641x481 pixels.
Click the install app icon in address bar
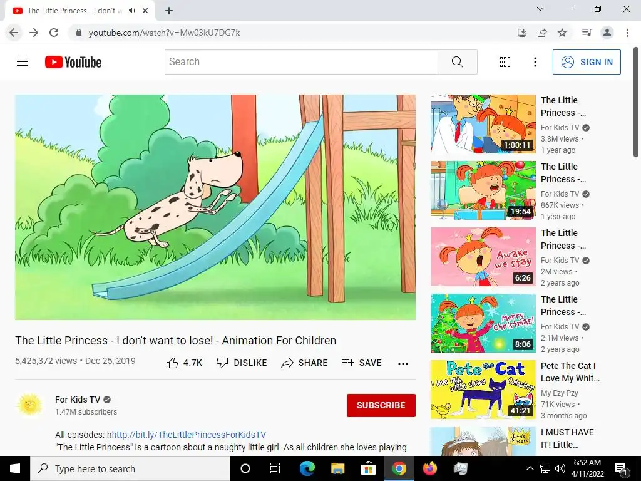point(522,33)
